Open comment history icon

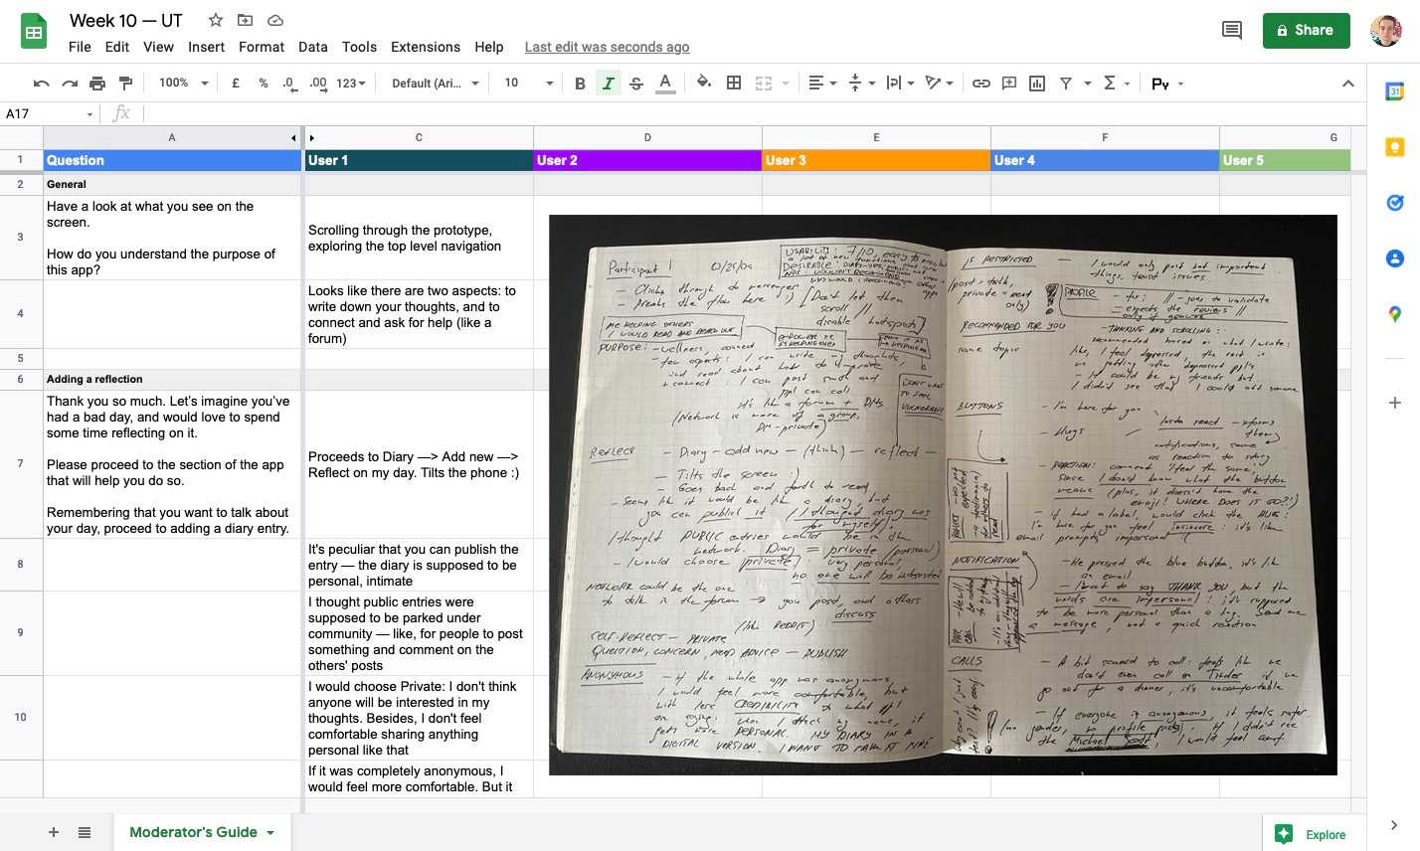(x=1231, y=30)
